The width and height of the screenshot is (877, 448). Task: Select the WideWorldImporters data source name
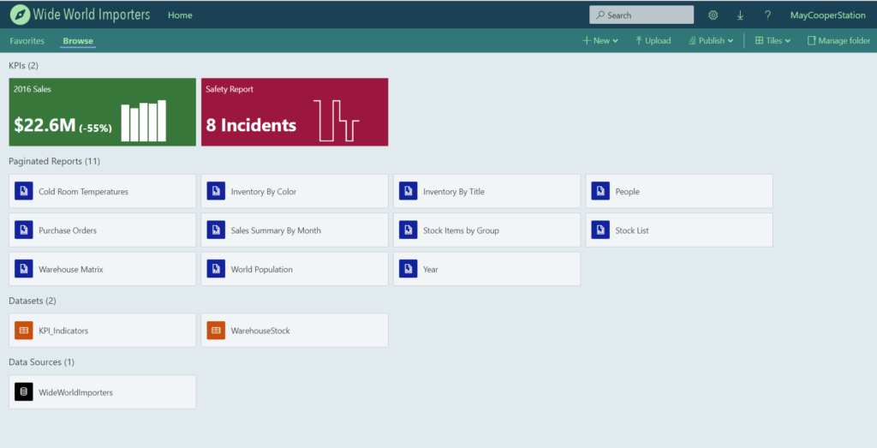coord(75,392)
